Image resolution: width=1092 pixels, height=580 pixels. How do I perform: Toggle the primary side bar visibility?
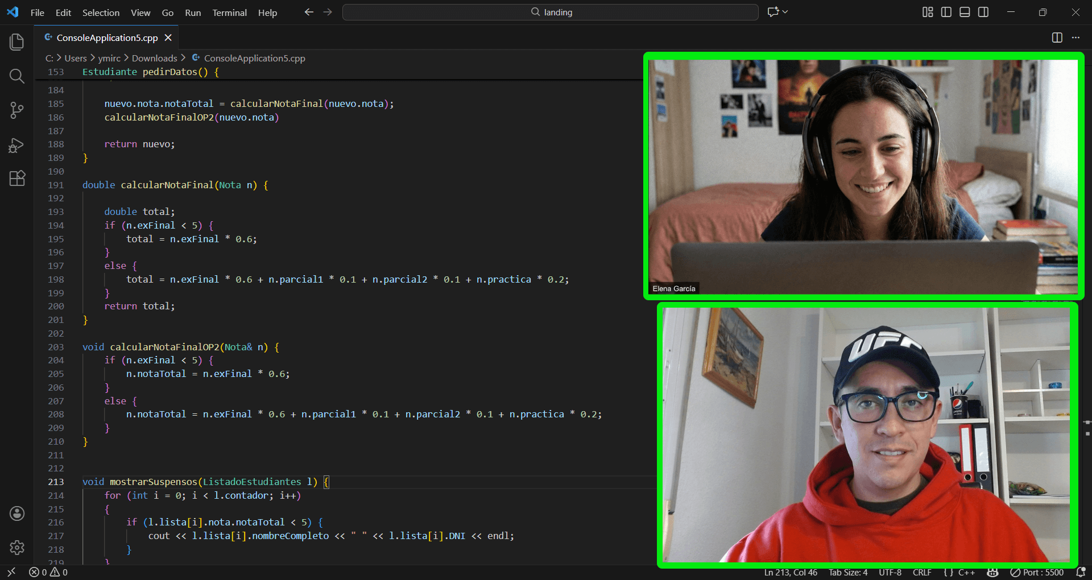tap(946, 12)
